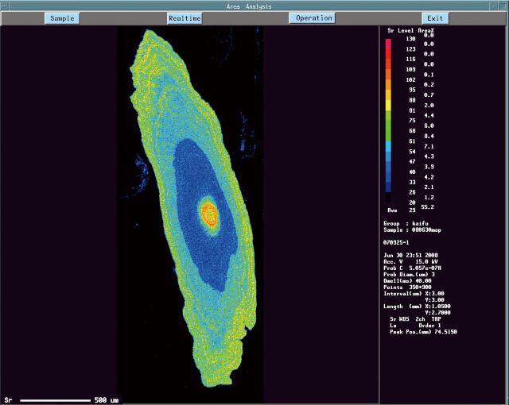The height and width of the screenshot is (405, 509).
Task: Click the Realtime button
Action: coord(185,18)
